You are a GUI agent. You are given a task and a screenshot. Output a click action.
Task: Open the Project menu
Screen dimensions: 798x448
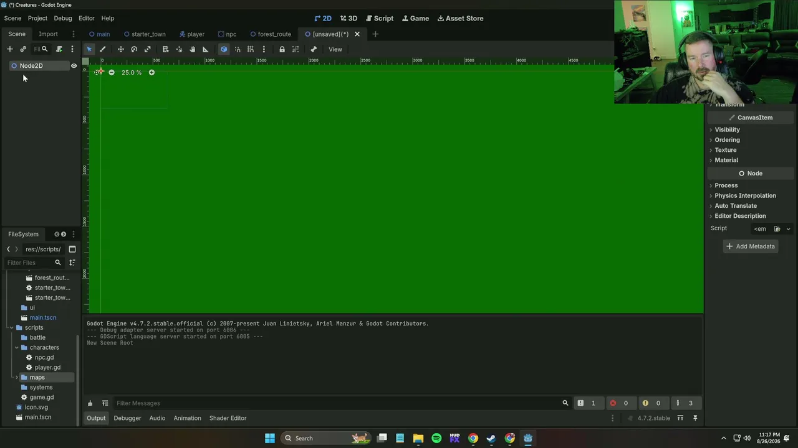(x=37, y=18)
